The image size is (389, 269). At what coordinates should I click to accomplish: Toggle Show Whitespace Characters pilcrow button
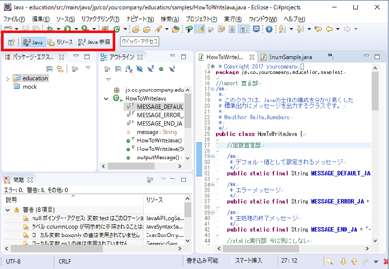click(x=244, y=30)
